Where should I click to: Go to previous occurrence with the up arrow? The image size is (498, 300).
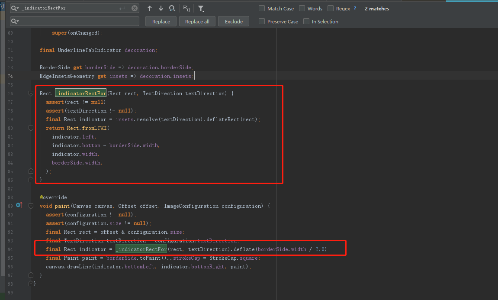click(x=150, y=8)
